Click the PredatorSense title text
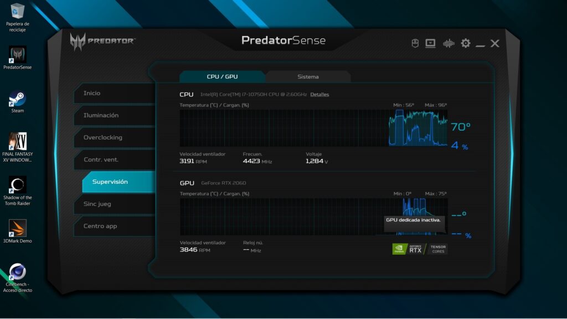This screenshot has width=567, height=319. [283, 40]
